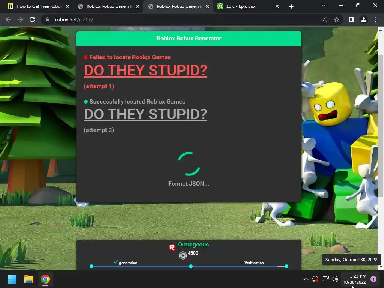Reload the frobux.net page
Viewport: 384px width, 288px height.
(x=32, y=19)
